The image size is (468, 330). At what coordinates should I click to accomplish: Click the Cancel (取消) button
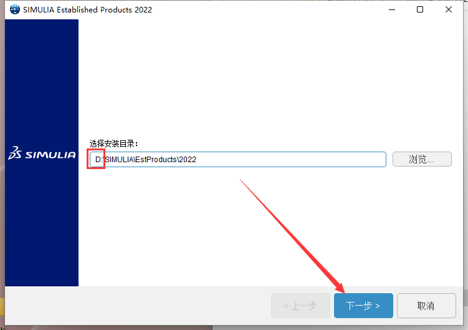(x=426, y=306)
